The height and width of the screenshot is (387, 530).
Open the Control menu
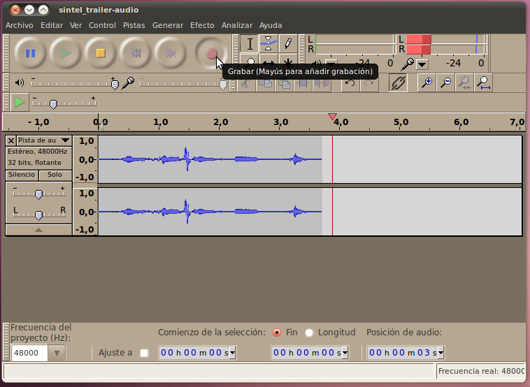point(102,25)
